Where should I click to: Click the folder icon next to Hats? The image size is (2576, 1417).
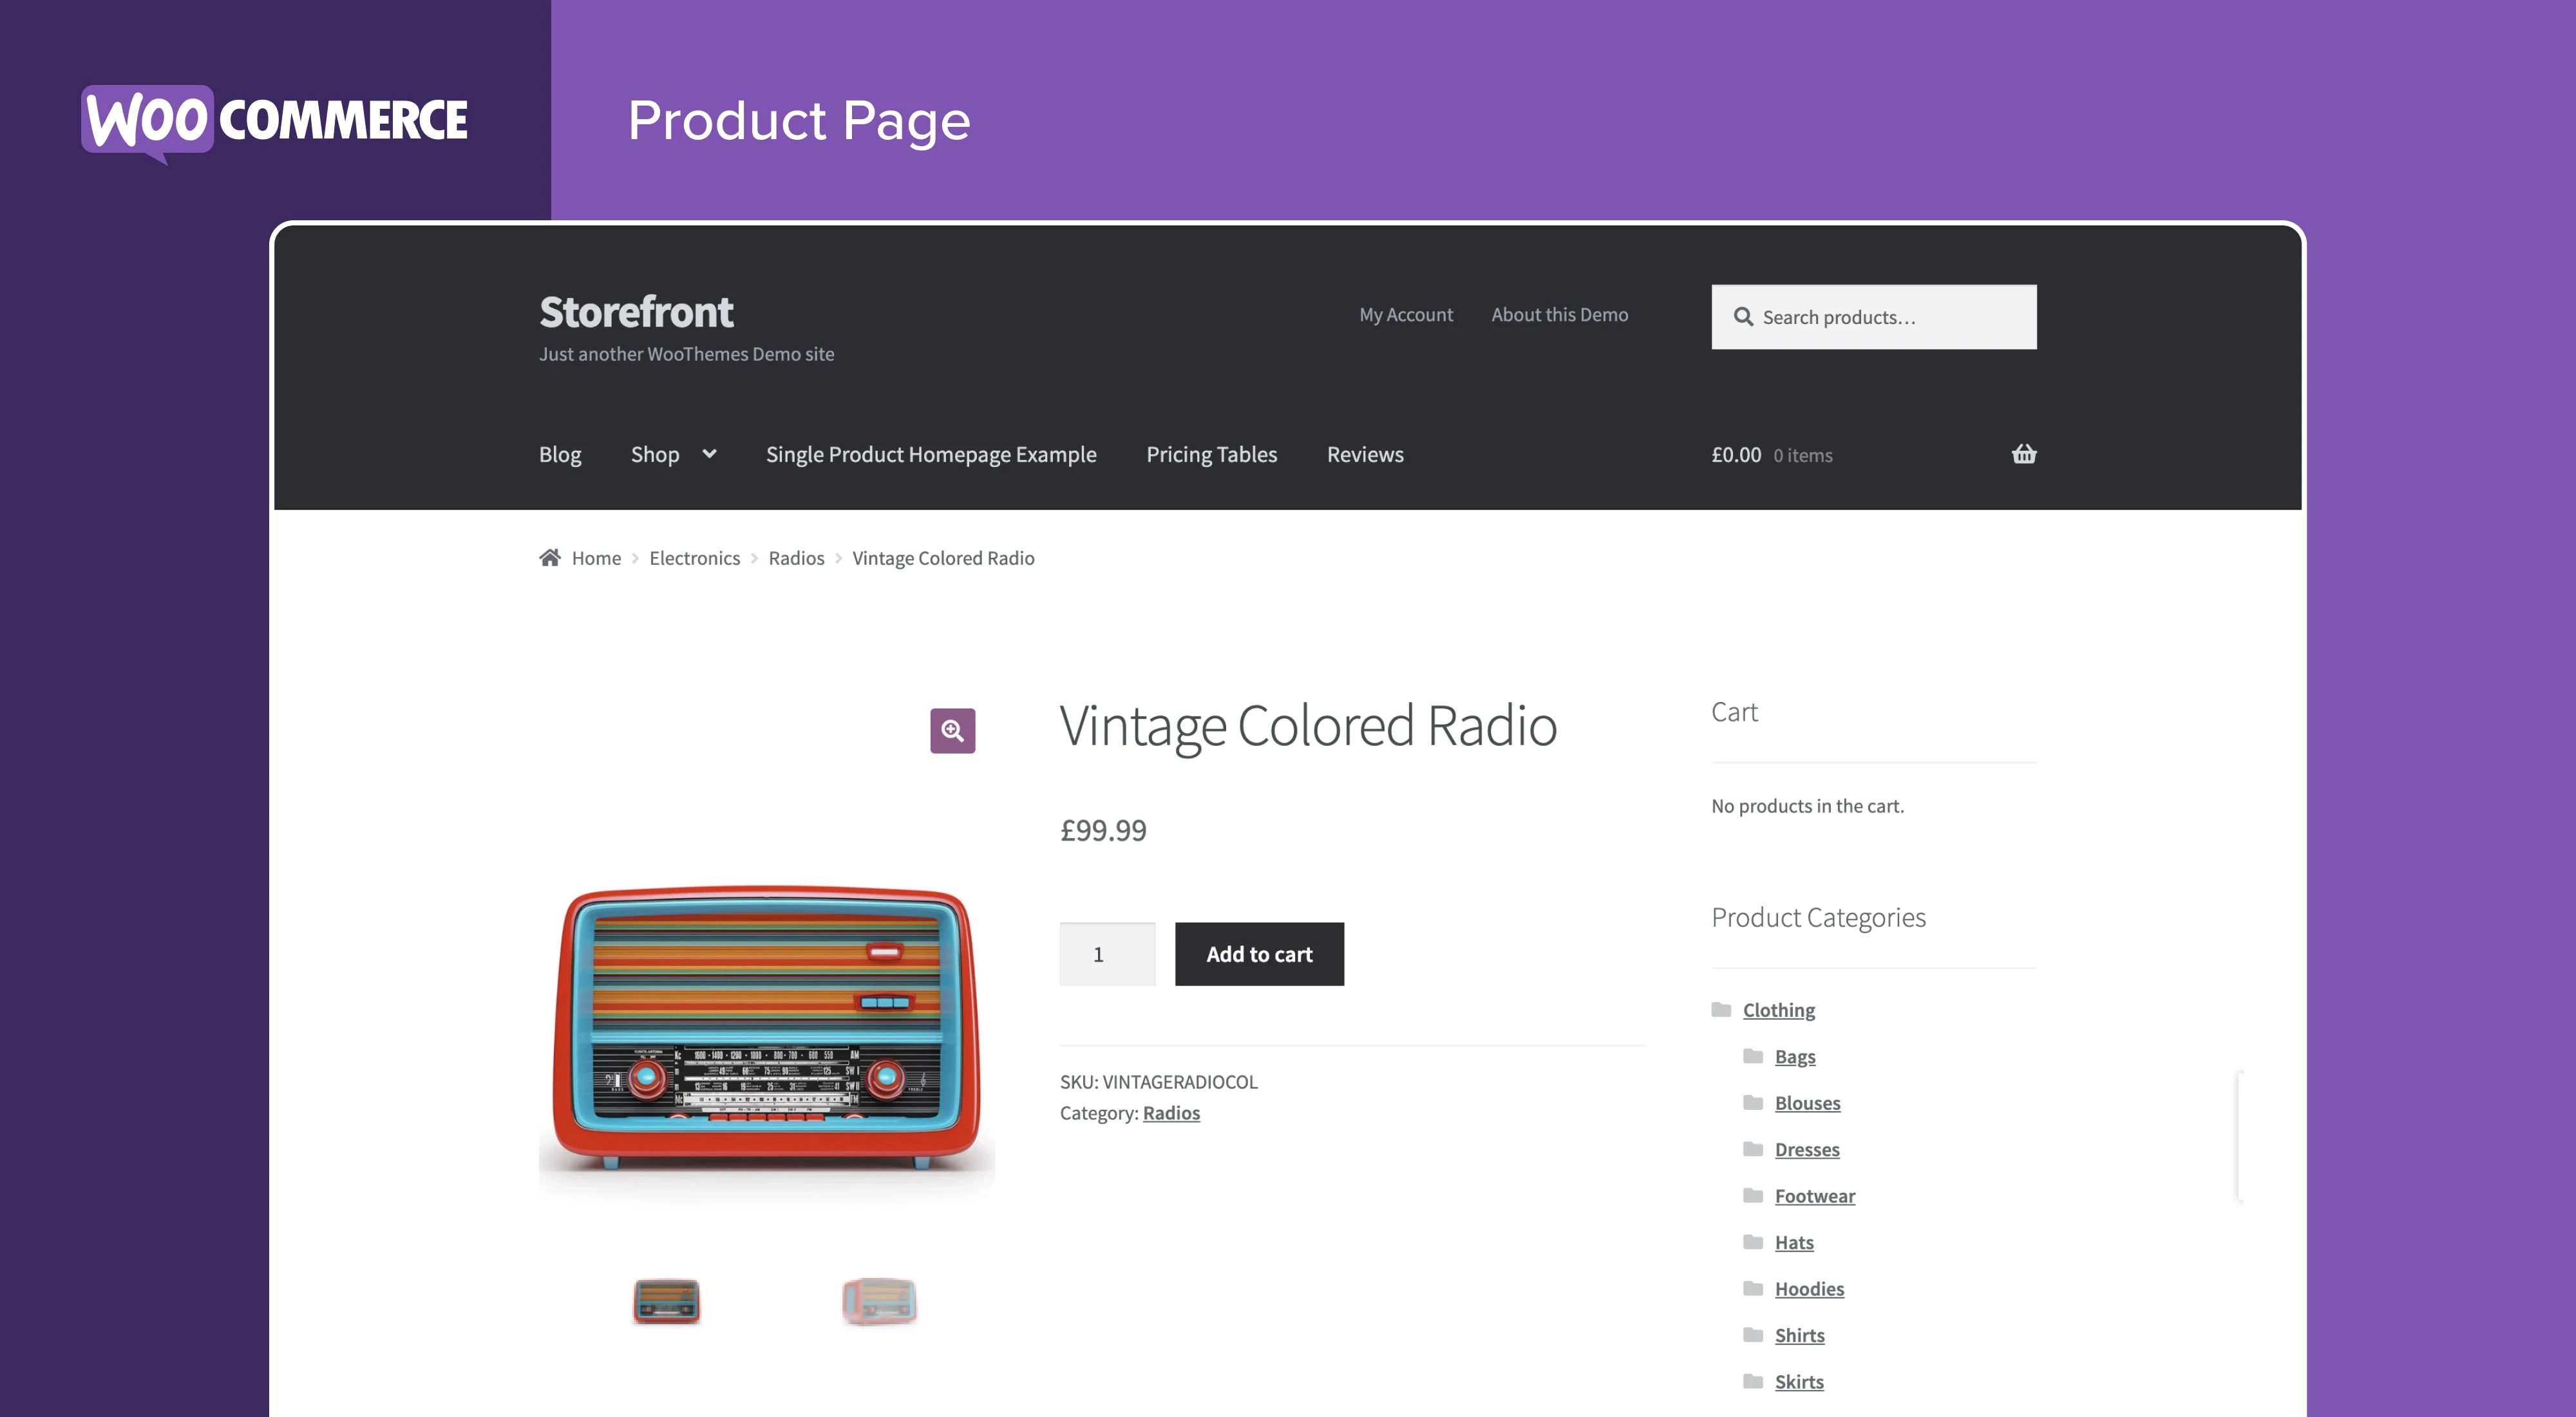(x=1753, y=1242)
